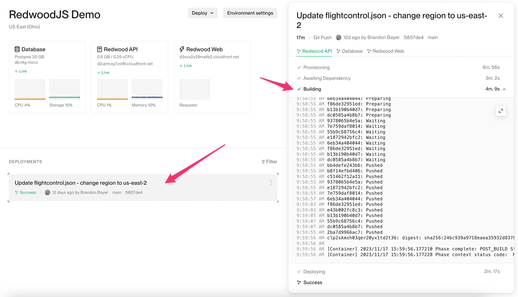Click the 5807de4 commit hash in the panel header
Image resolution: width=518 pixels, height=297 pixels.
[413, 37]
